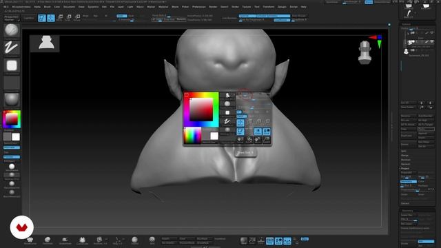Select the Draw mode icon in top shelf

[x=51, y=18]
